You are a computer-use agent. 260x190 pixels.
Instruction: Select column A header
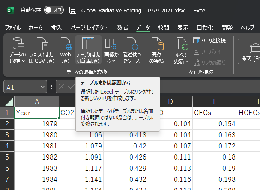pyautogui.click(x=37, y=101)
